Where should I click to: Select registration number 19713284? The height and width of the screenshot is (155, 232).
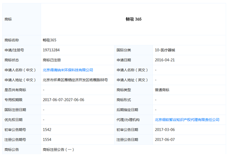pos(51,50)
